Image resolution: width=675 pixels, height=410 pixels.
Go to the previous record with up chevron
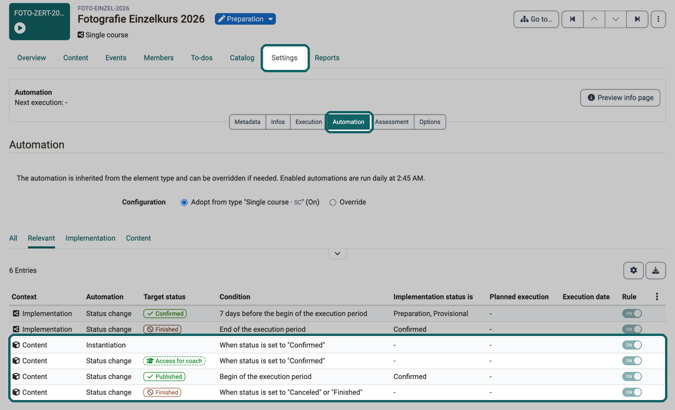pyautogui.click(x=594, y=19)
